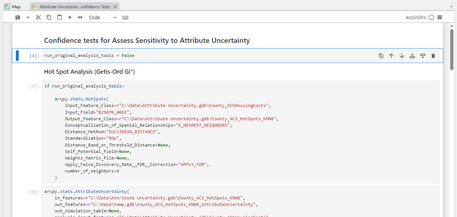Open the keyboard shortcuts panel
457x217 pixels.
tap(125, 17)
